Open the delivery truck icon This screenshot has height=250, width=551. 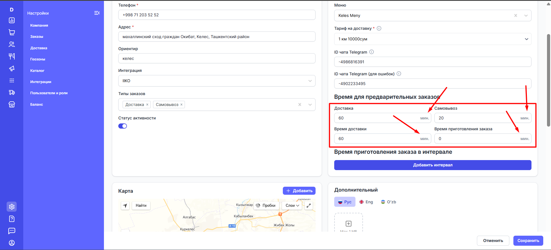[x=12, y=92]
